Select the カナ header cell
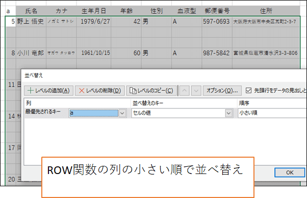This screenshot has width=307, height=198. [61, 11]
